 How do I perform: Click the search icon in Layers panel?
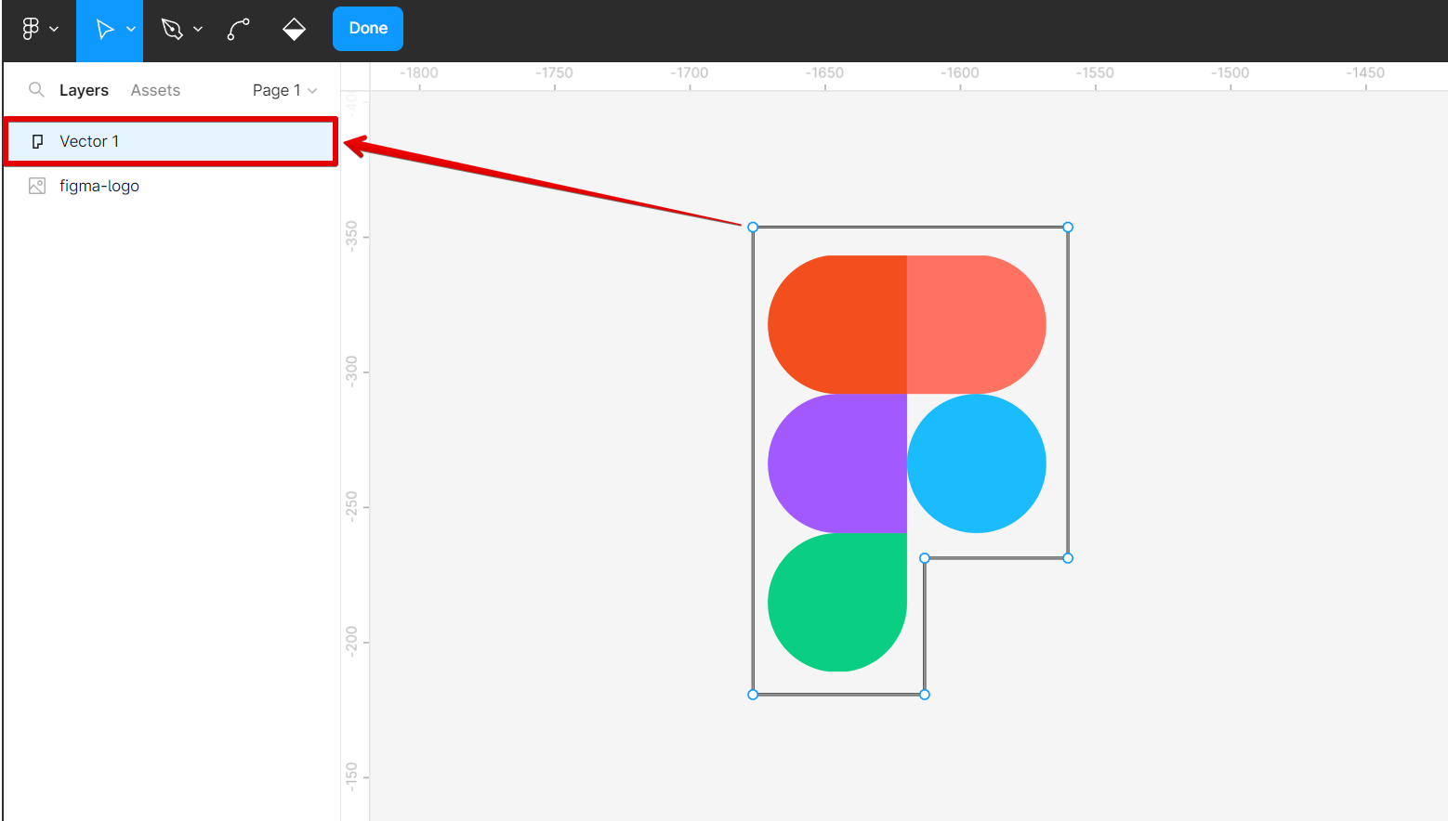pyautogui.click(x=36, y=90)
